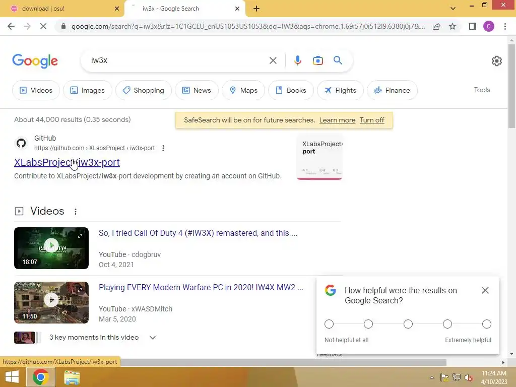Close the download | osu! tab
The width and height of the screenshot is (516, 387).
pos(116,9)
